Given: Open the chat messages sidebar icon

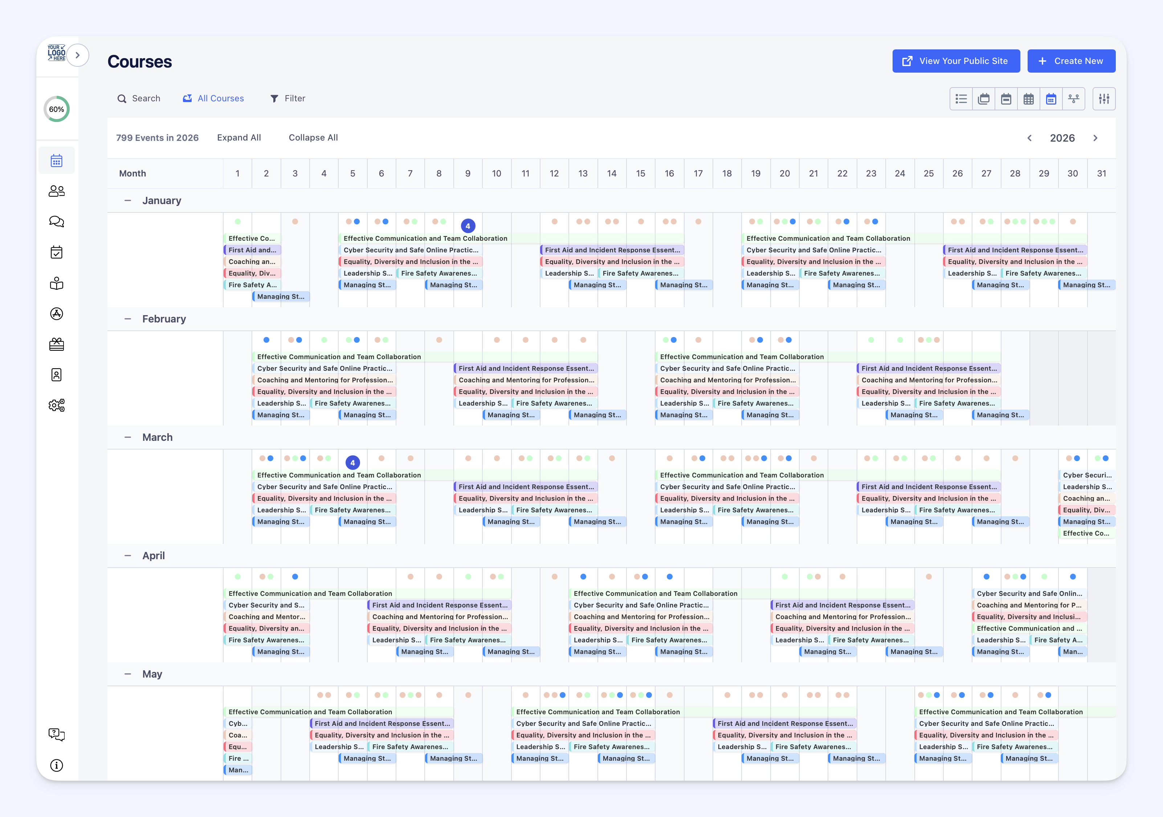Looking at the screenshot, I should (57, 221).
